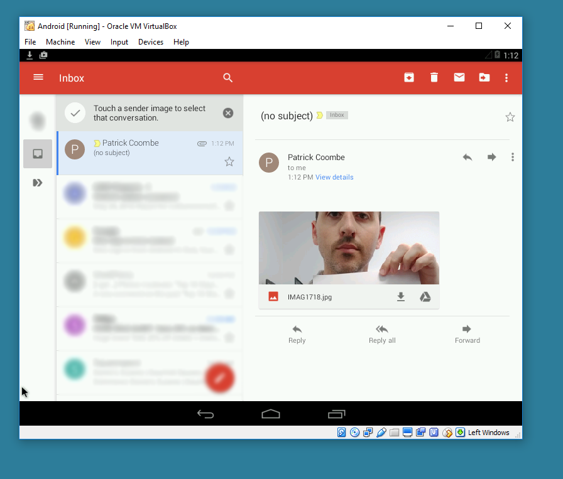The height and width of the screenshot is (479, 563).
Task: Click the VirtualBox shared folders status icon
Action: click(x=394, y=433)
